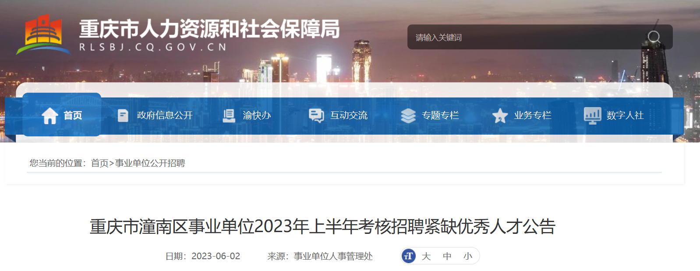Open 事业单位公开招聘 breadcrumb link
The height and width of the screenshot is (271, 700).
pos(150,163)
